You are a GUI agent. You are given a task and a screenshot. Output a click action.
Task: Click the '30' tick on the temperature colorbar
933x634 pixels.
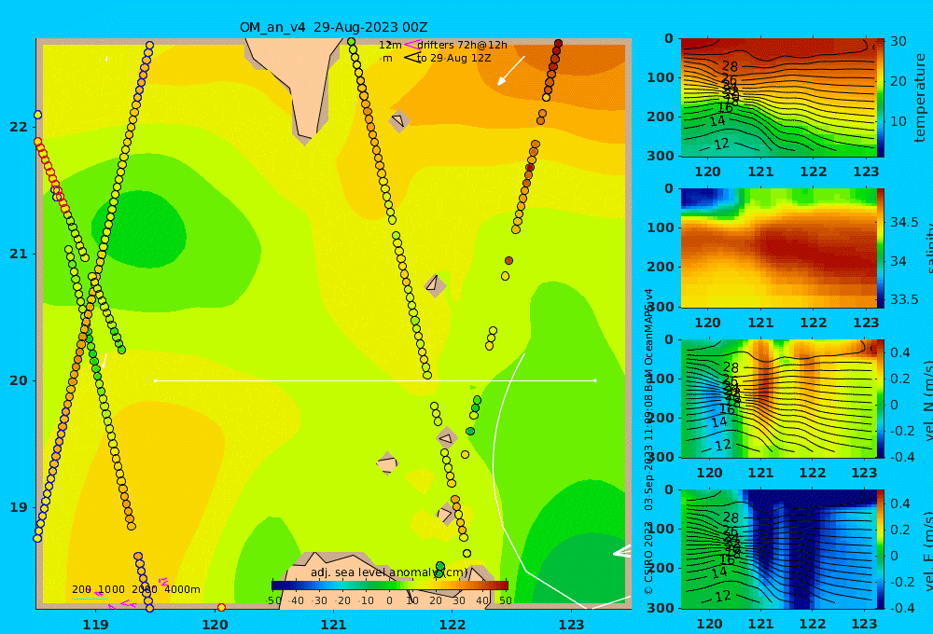tap(898, 42)
